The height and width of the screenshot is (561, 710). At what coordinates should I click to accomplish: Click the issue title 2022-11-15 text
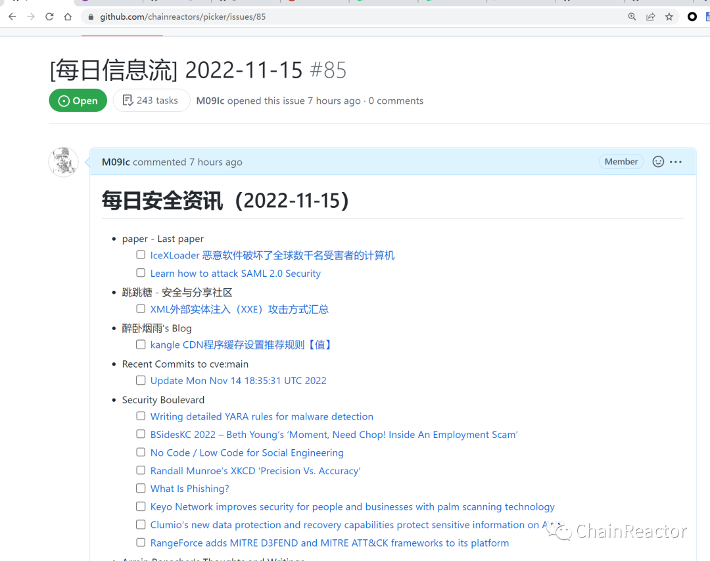click(x=176, y=70)
